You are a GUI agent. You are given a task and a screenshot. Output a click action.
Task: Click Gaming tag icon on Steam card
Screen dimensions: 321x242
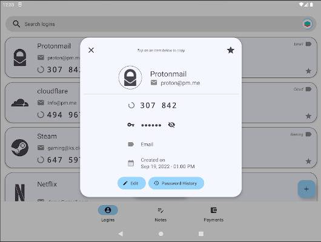pos(308,134)
